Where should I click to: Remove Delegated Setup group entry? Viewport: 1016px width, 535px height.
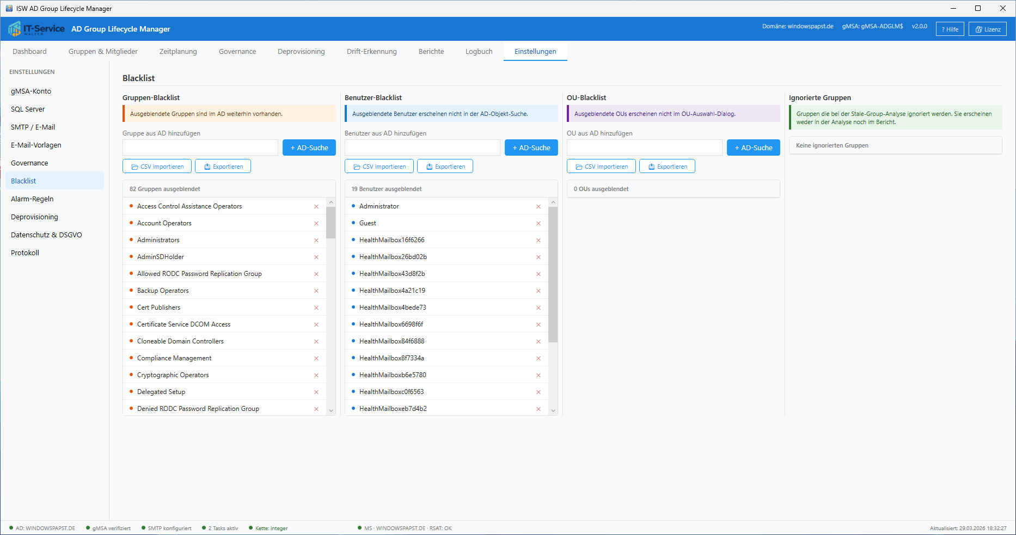point(316,392)
